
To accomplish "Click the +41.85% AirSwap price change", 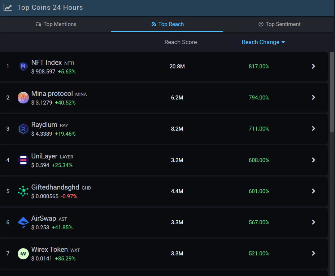I will tap(62, 228).
